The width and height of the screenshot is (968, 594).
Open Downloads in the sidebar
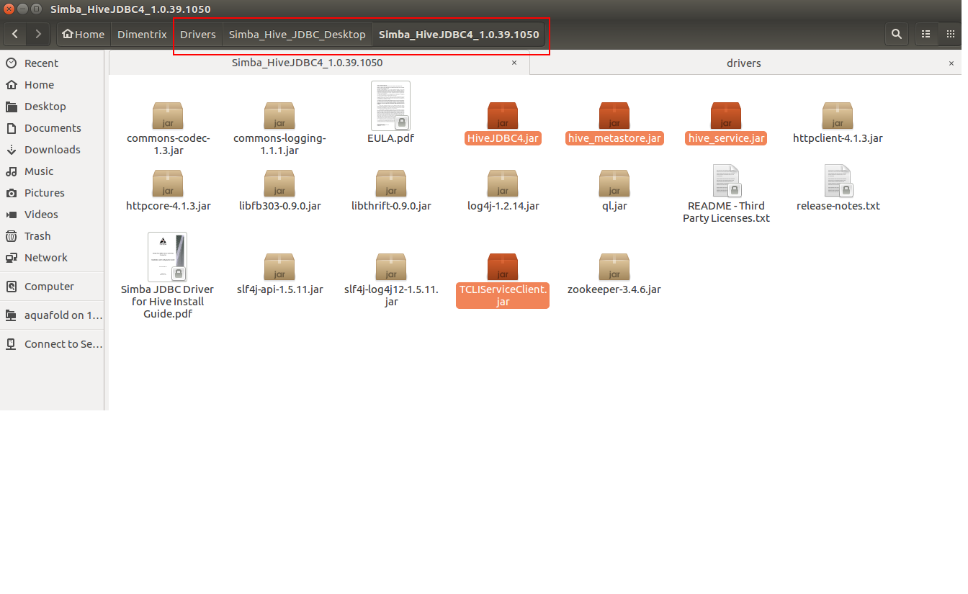[53, 150]
